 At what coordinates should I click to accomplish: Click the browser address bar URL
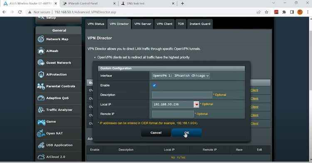tap(85, 12)
